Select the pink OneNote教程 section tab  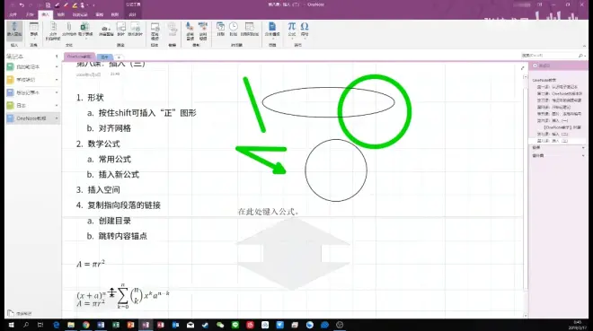tap(79, 57)
